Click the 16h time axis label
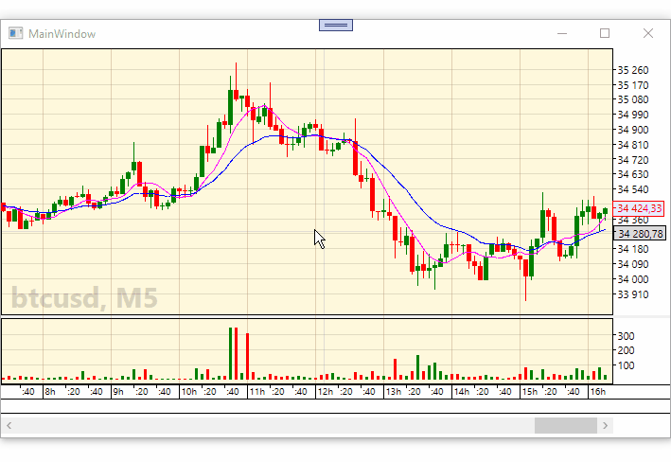Screen dimensions: 671x462 point(598,392)
